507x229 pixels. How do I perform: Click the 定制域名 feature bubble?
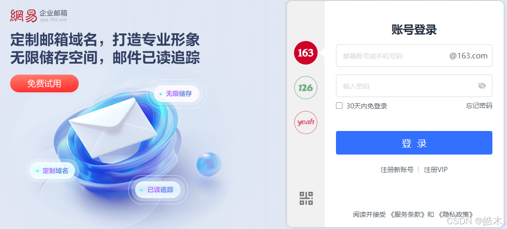(52, 171)
